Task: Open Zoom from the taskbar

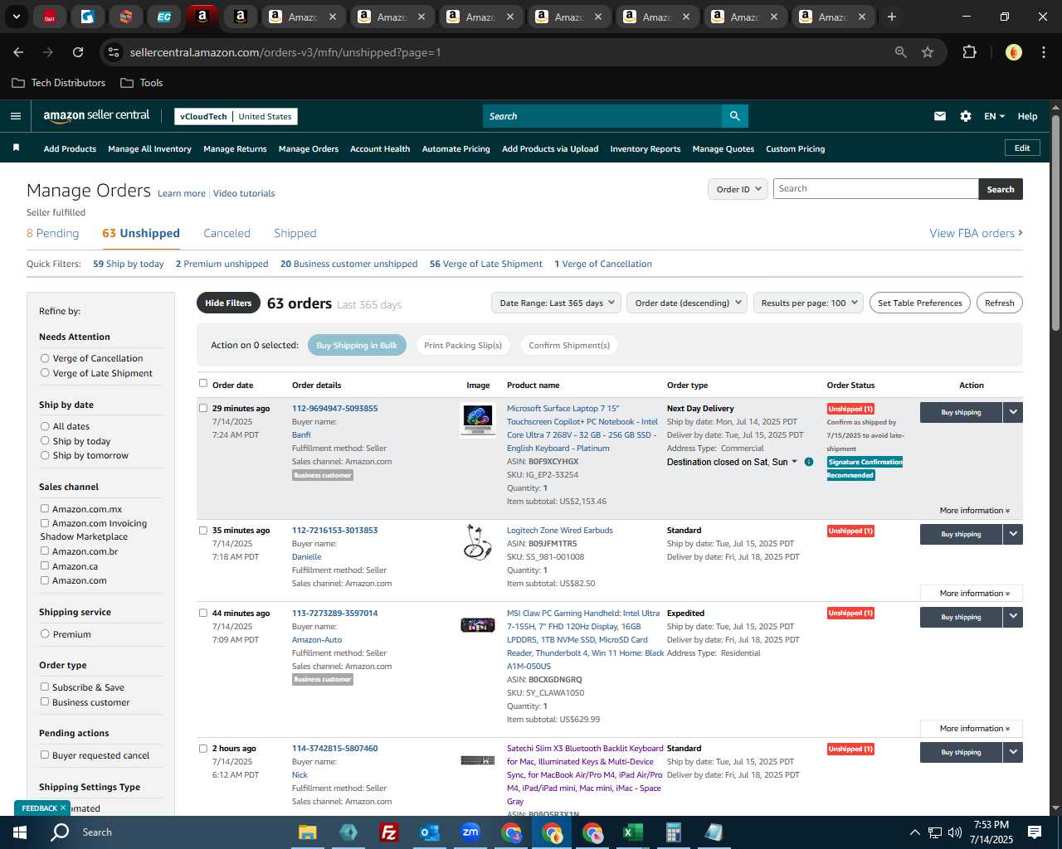Action: pos(470,832)
